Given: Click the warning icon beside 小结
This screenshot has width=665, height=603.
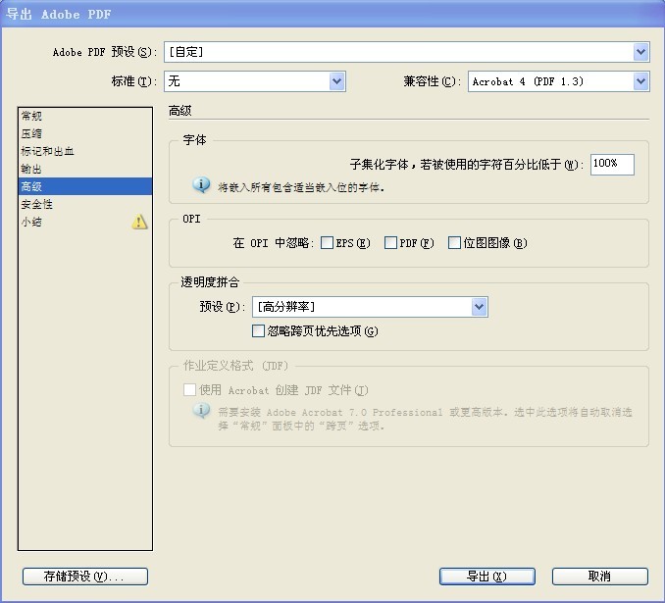Looking at the screenshot, I should (x=139, y=222).
